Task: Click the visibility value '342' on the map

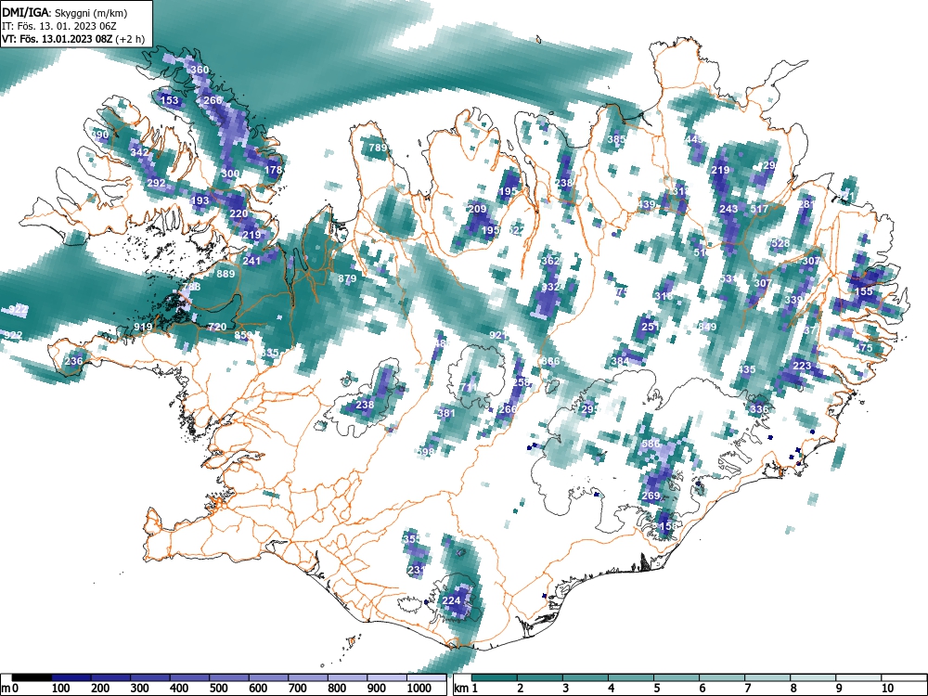Action: point(139,153)
